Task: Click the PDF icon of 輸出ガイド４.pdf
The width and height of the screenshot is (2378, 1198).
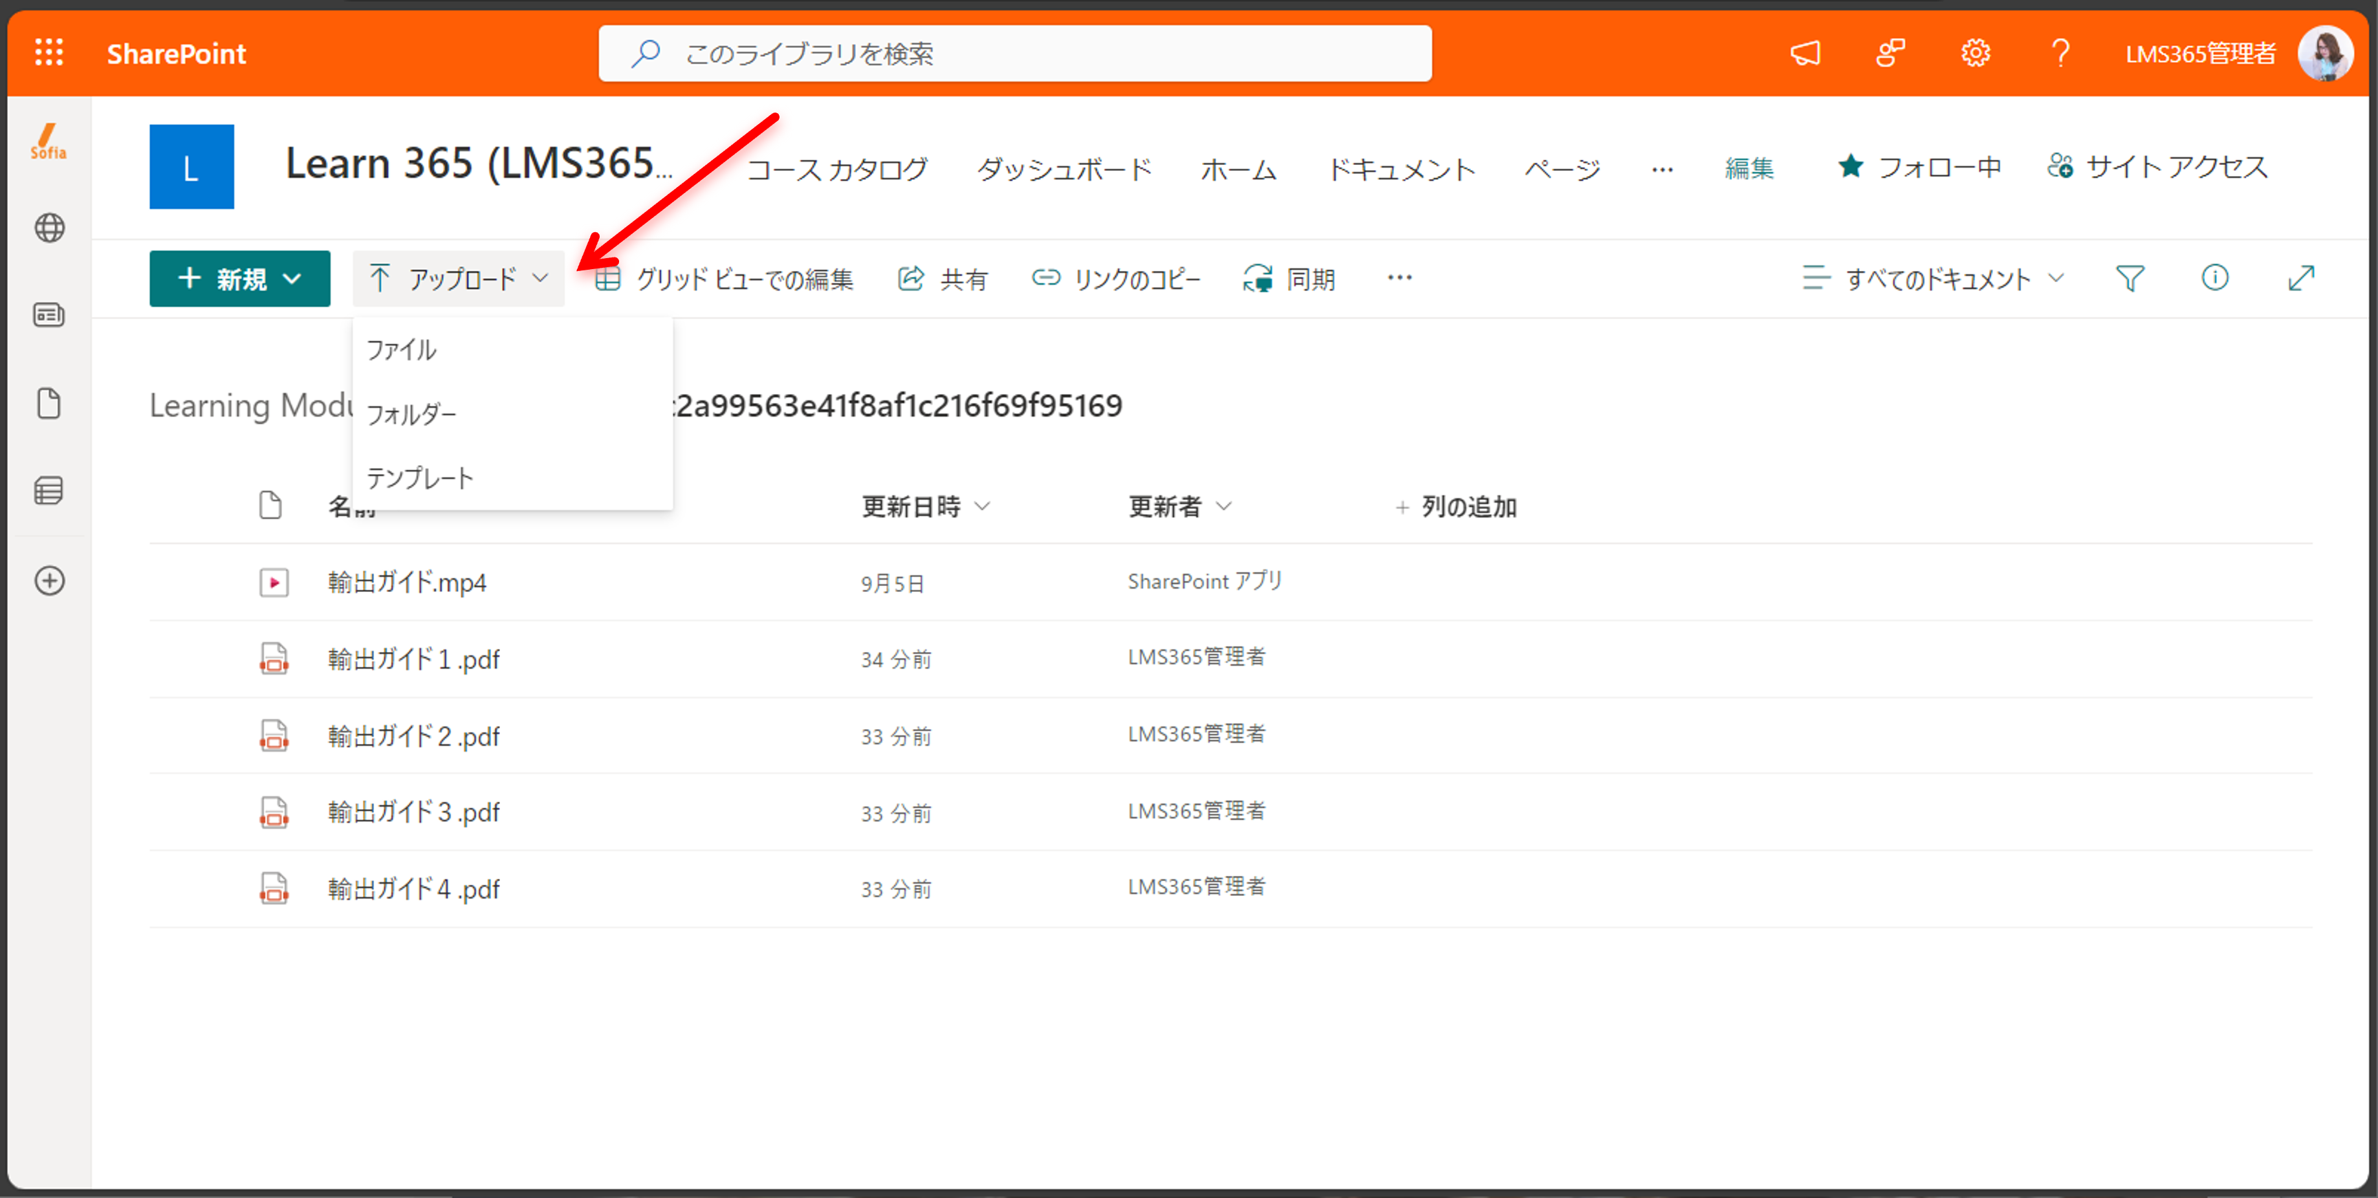Action: pos(274,889)
